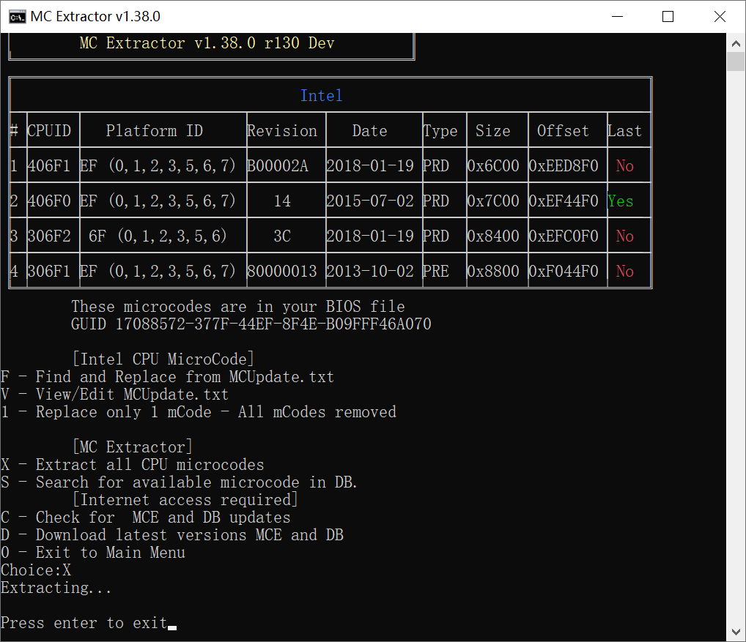Screen dimensions: 746x642
Task: Click CPUID cell 306F1
Action: pos(49,272)
